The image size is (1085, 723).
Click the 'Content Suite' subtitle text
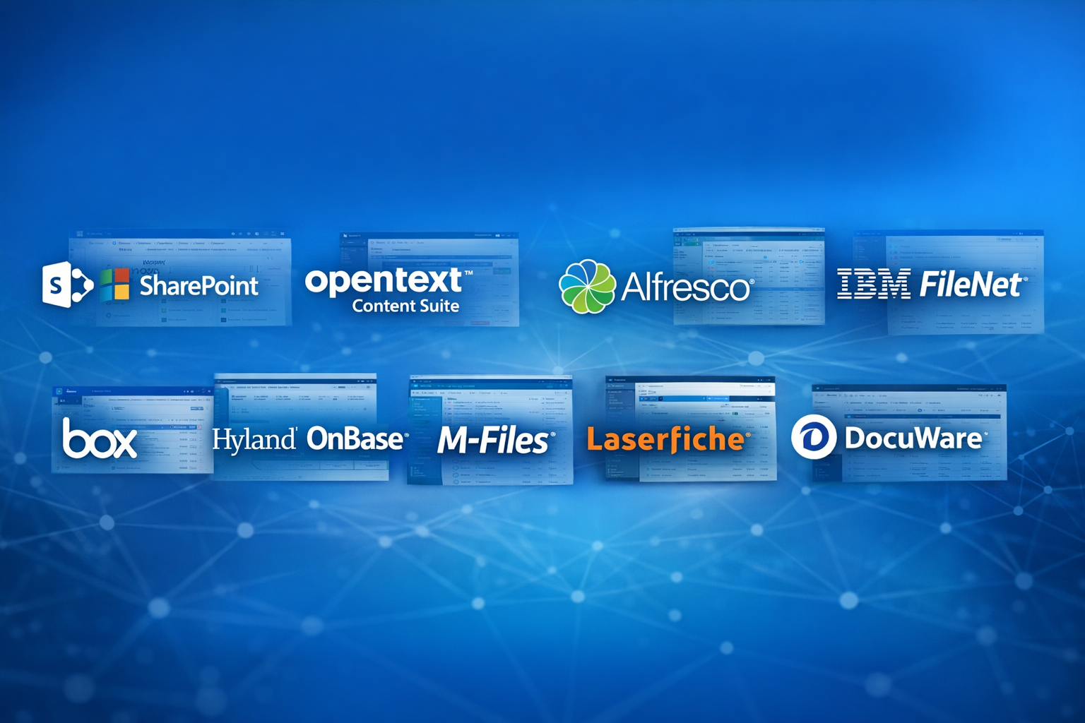tap(405, 306)
